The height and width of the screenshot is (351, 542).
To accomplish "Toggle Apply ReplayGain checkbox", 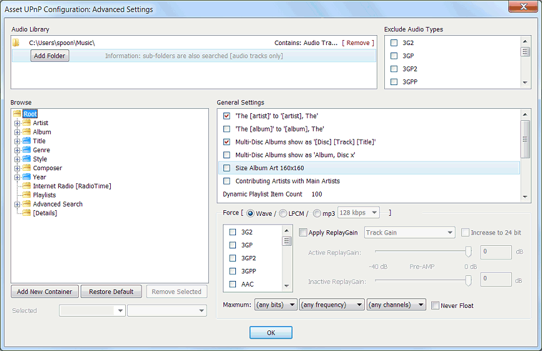I will [303, 233].
